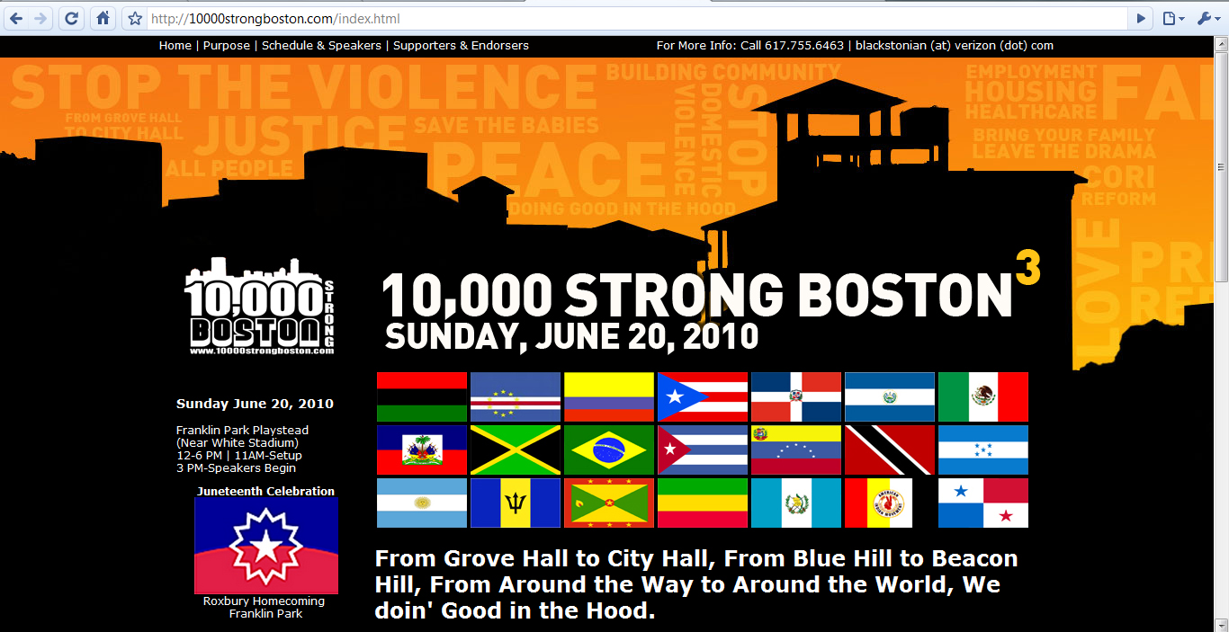
Task: Go to Schedule & Speakers page
Action: tap(321, 45)
